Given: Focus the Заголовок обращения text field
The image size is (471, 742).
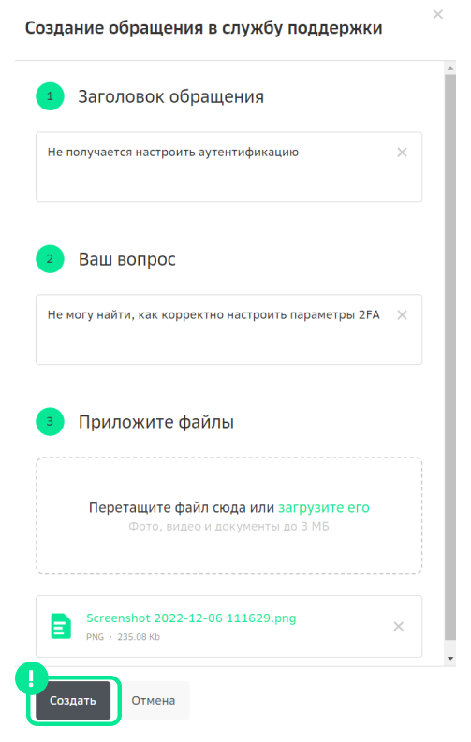Looking at the screenshot, I should tap(229, 167).
